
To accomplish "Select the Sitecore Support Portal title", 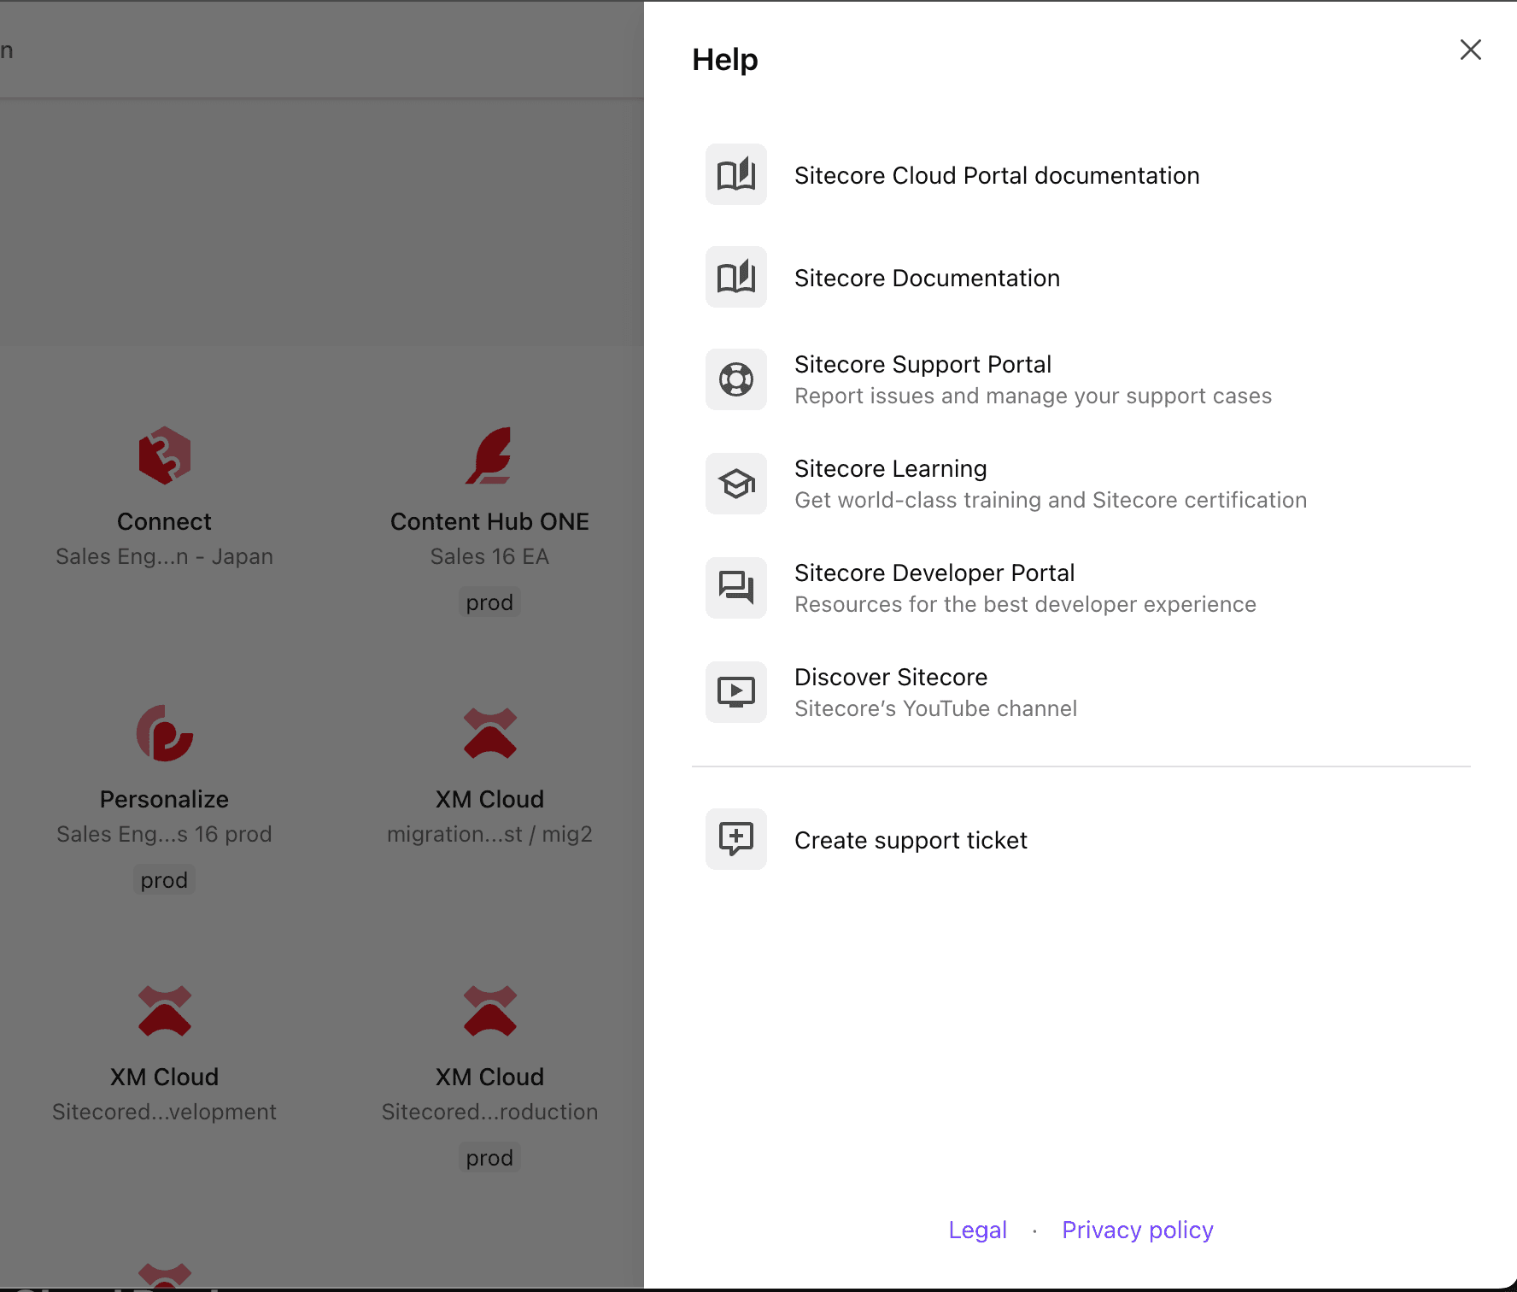I will (x=922, y=364).
